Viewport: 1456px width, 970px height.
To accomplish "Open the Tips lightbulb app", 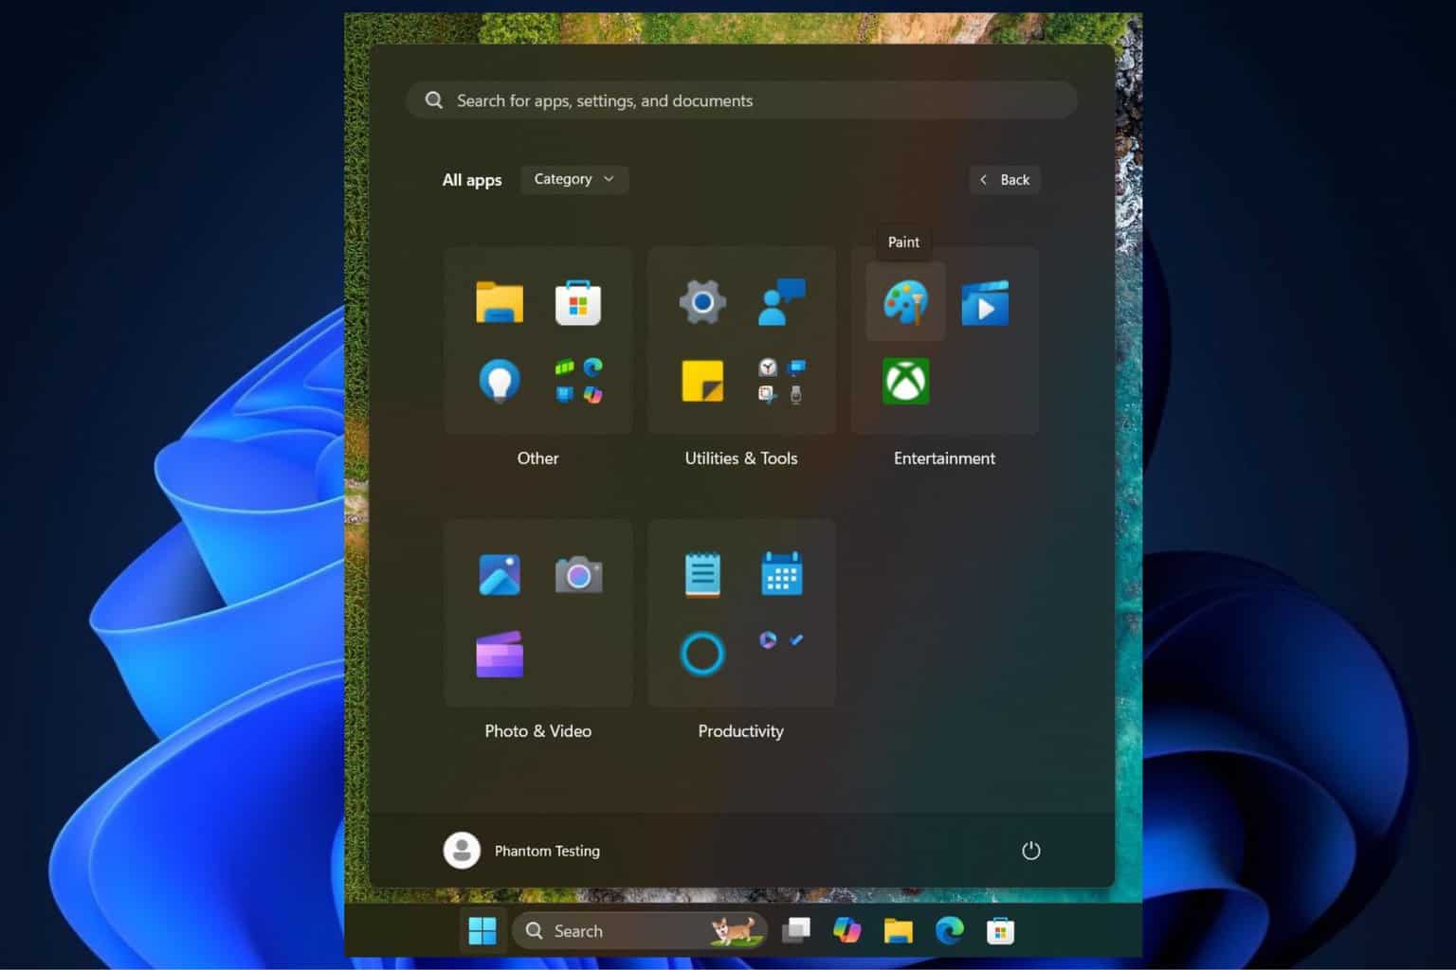I will click(x=500, y=382).
